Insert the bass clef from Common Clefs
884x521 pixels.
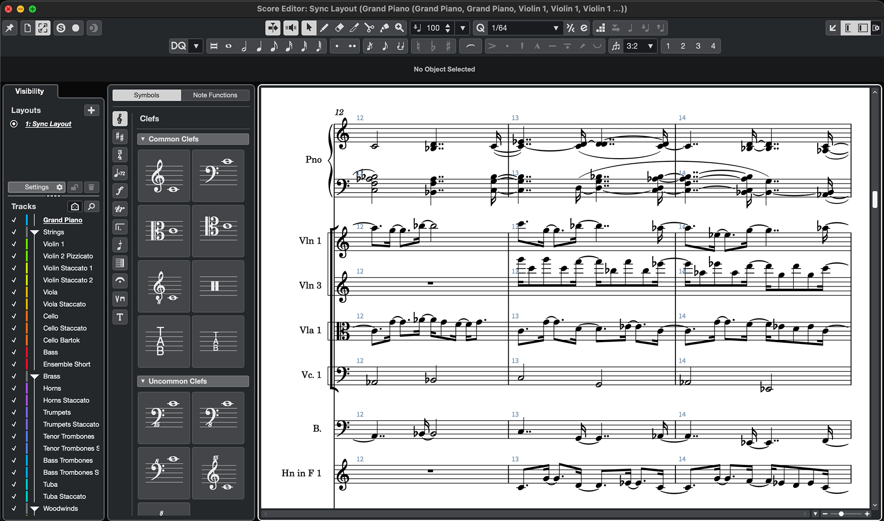[218, 176]
